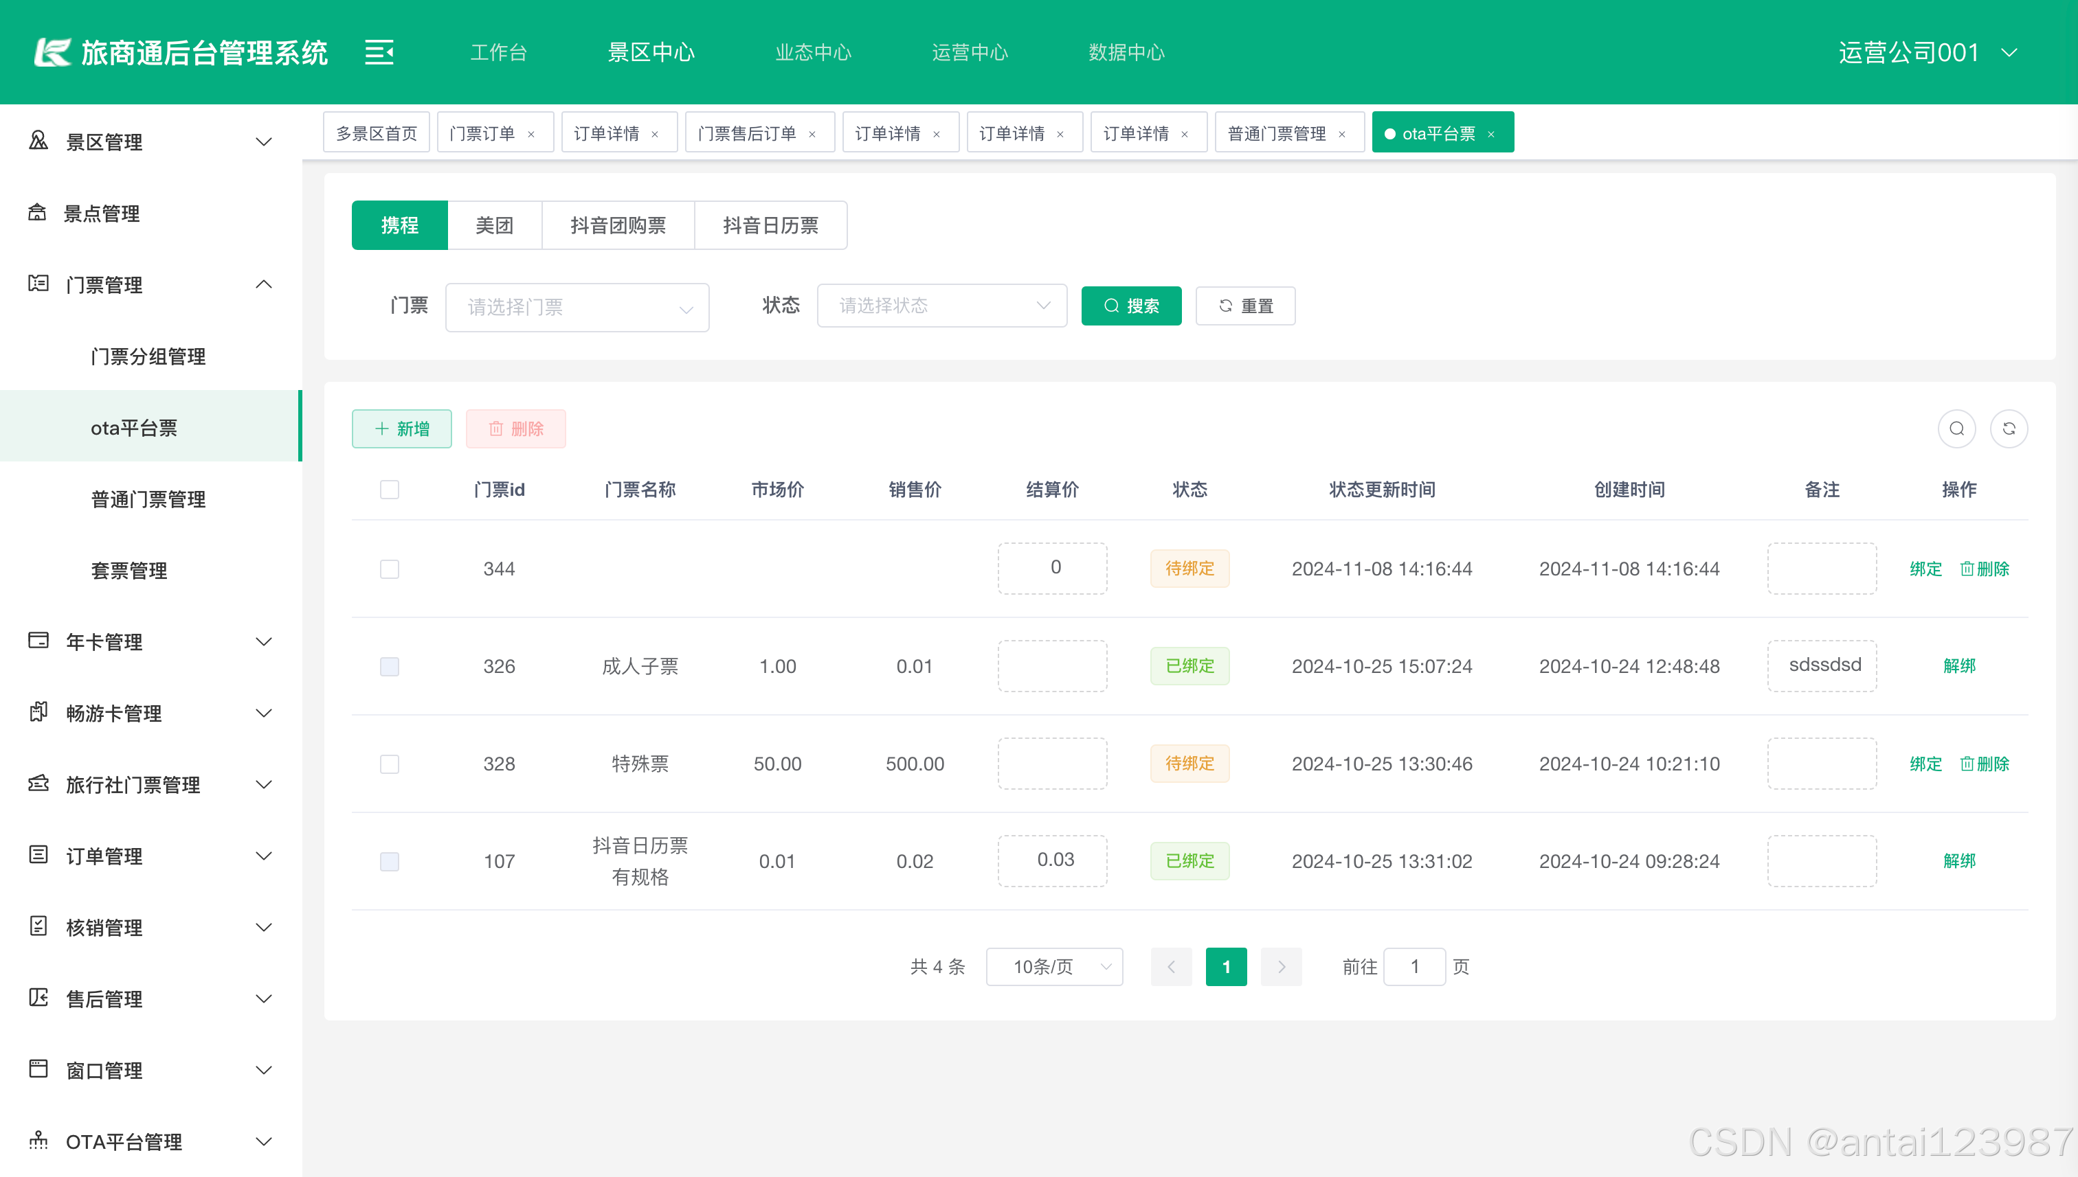
Task: Open the 请选择门票 dropdown
Action: point(577,307)
